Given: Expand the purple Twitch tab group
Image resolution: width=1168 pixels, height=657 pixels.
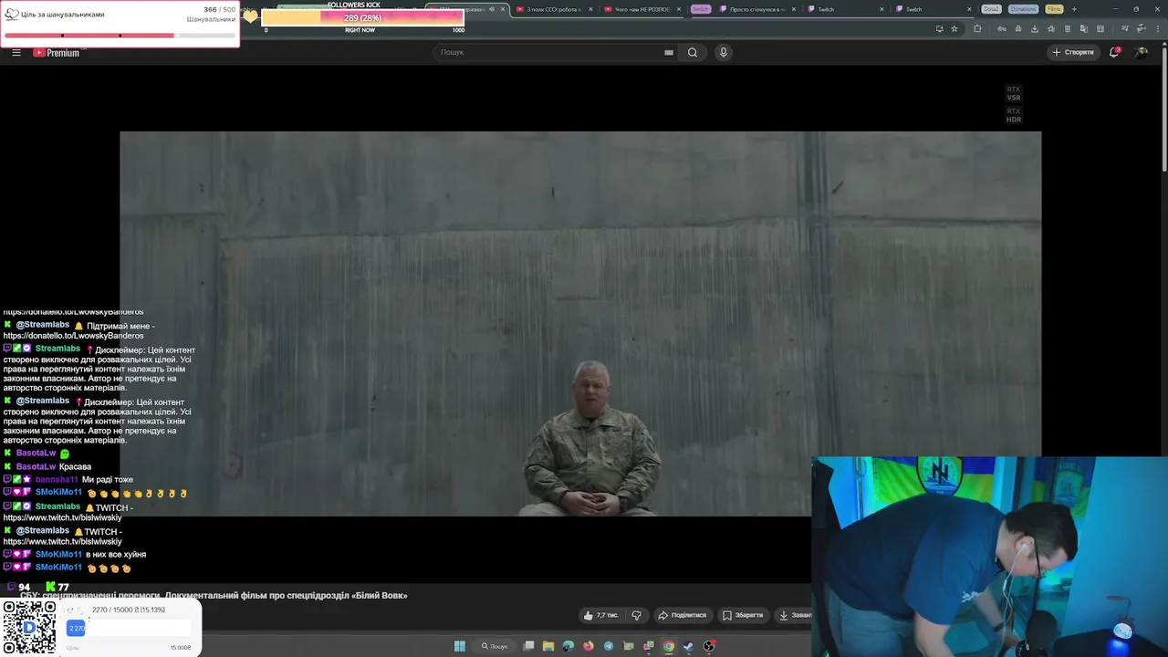Looking at the screenshot, I should tap(700, 9).
